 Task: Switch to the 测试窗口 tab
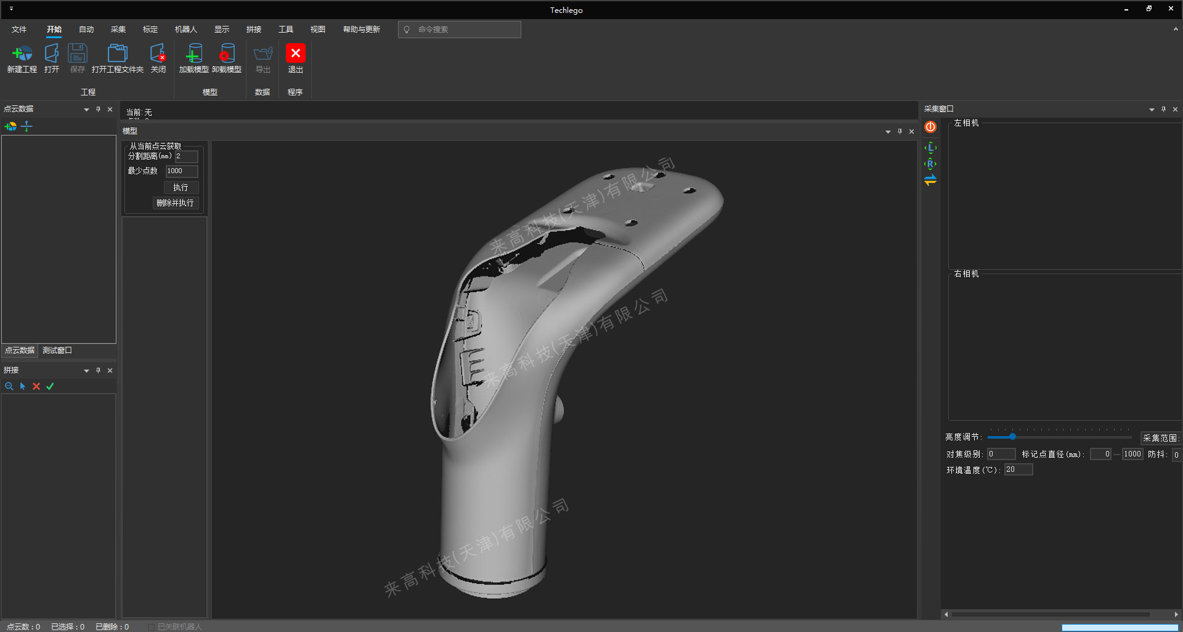pyautogui.click(x=57, y=350)
